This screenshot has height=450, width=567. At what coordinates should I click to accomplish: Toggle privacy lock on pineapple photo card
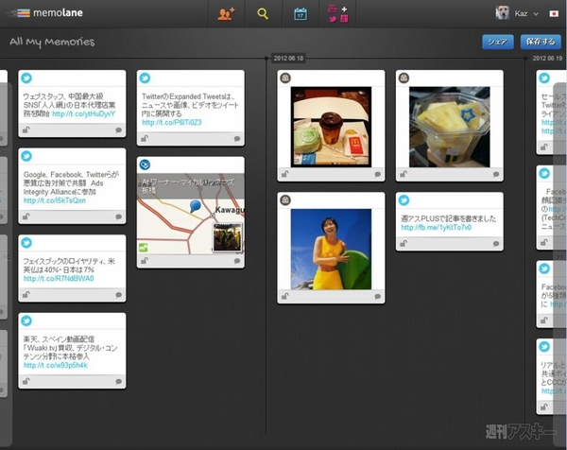tap(404, 174)
